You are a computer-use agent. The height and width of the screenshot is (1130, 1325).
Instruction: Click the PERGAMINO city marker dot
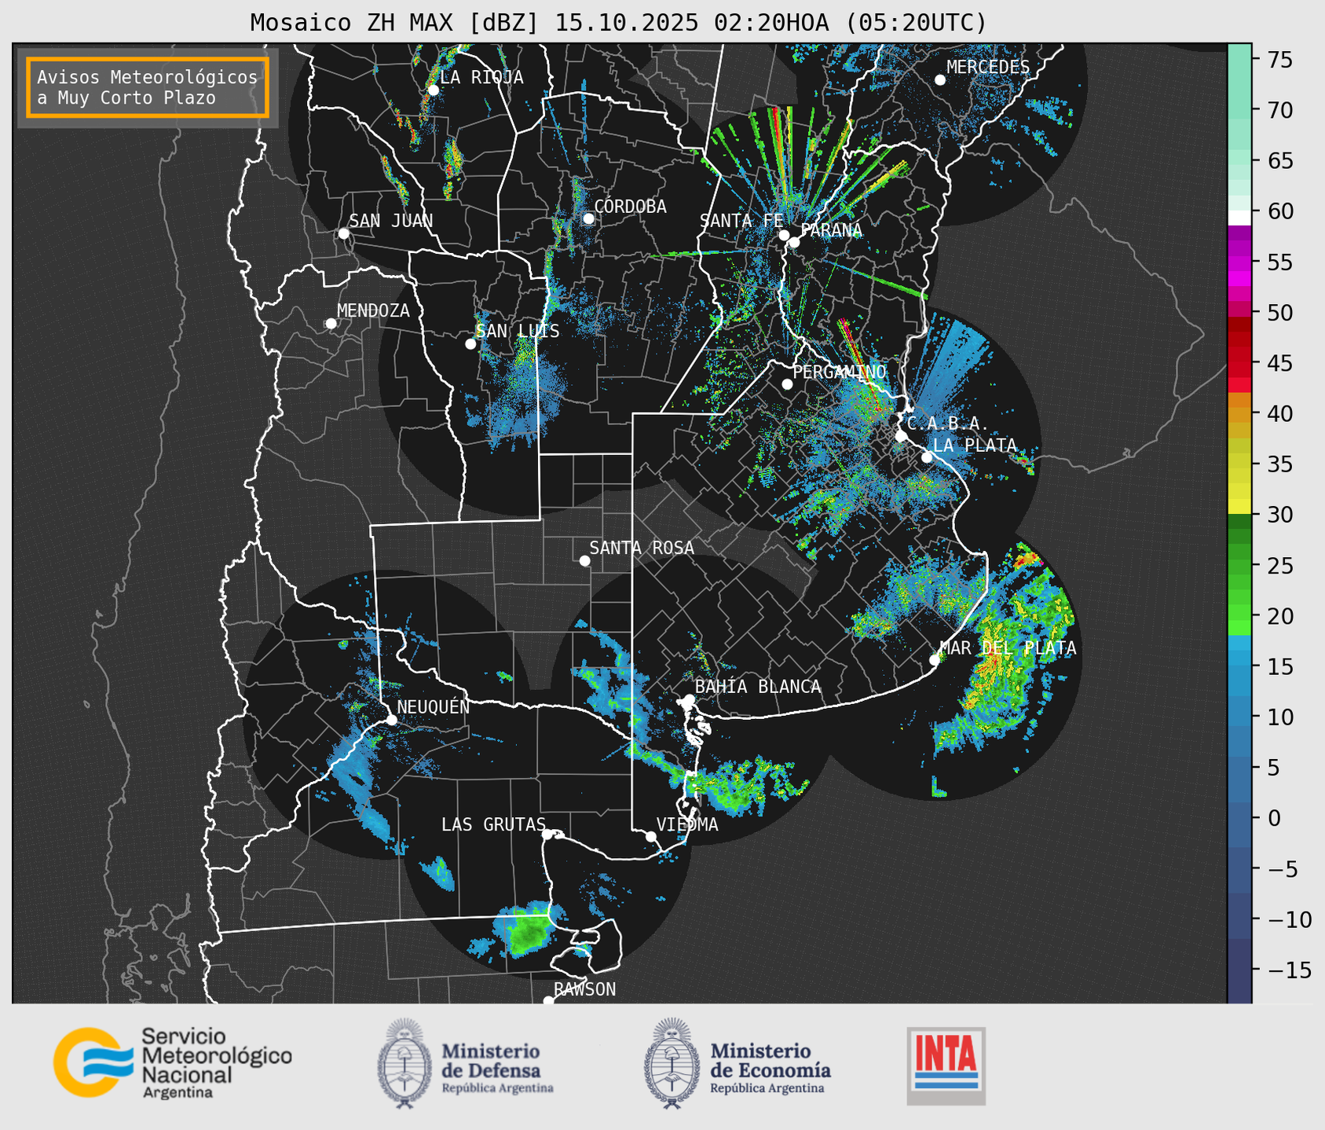pyautogui.click(x=787, y=384)
